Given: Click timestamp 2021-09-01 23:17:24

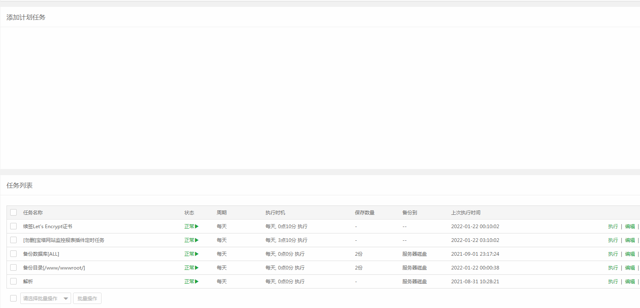Looking at the screenshot, I should (x=475, y=254).
